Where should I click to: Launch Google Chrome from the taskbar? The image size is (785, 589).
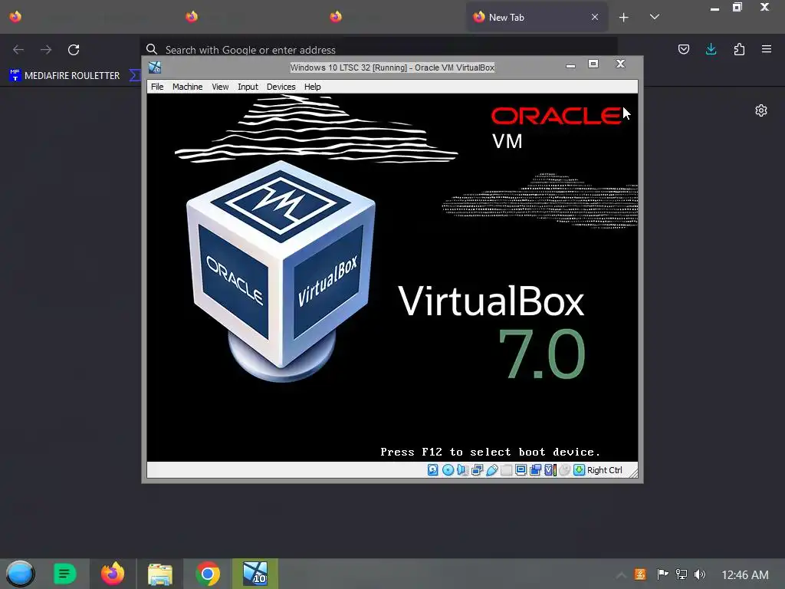pos(208,574)
